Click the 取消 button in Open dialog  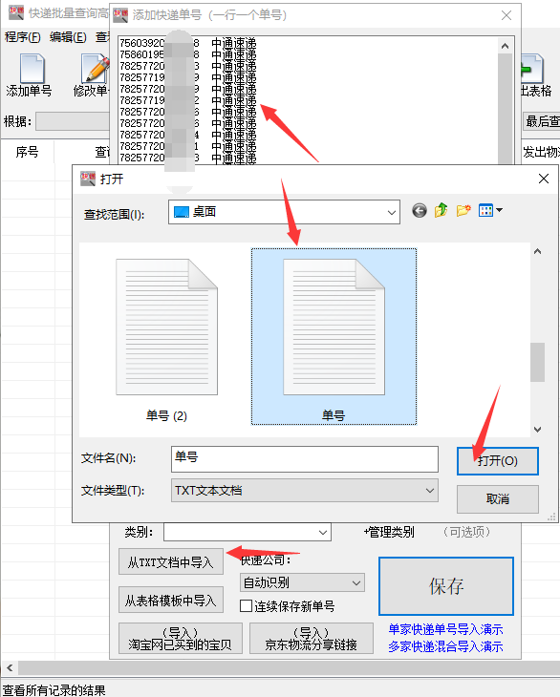pyautogui.click(x=497, y=498)
